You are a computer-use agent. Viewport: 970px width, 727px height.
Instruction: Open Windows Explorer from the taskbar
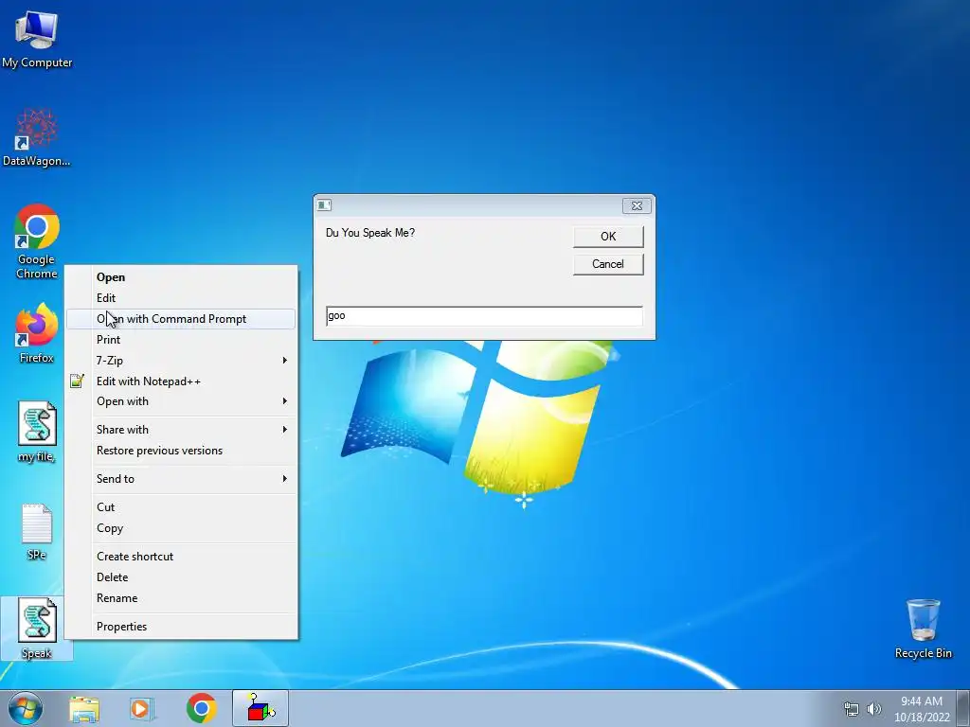point(84,709)
